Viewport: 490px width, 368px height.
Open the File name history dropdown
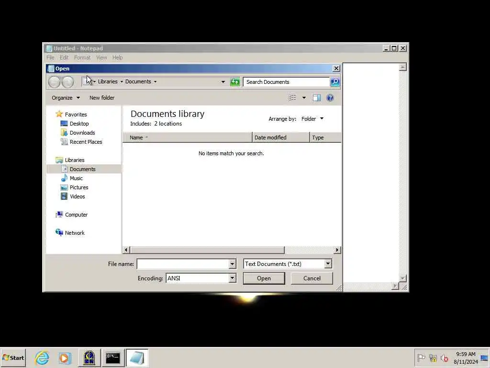pos(232,264)
